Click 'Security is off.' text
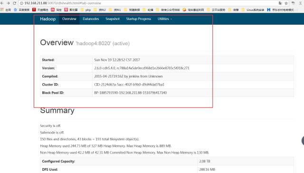This screenshot has height=173, width=304. point(50,125)
